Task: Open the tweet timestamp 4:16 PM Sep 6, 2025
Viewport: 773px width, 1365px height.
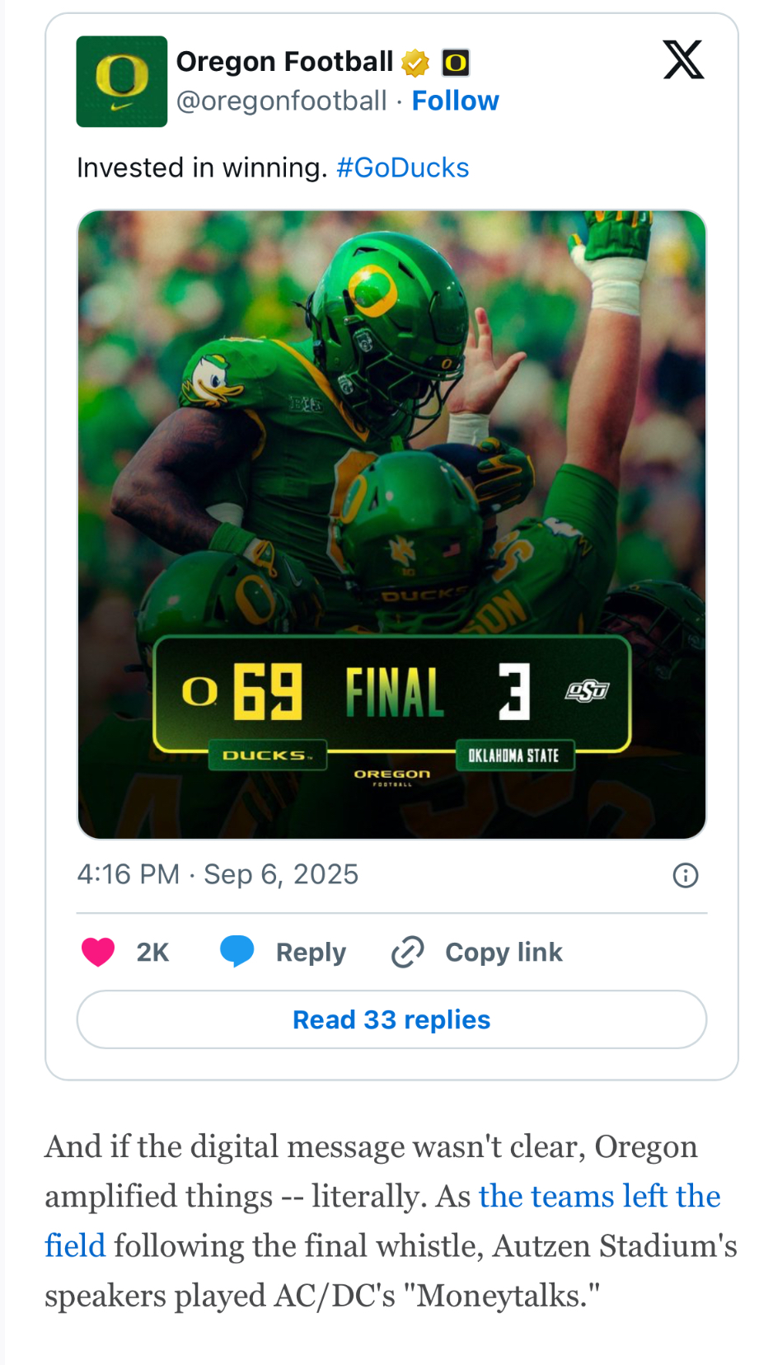Action: pos(218,874)
